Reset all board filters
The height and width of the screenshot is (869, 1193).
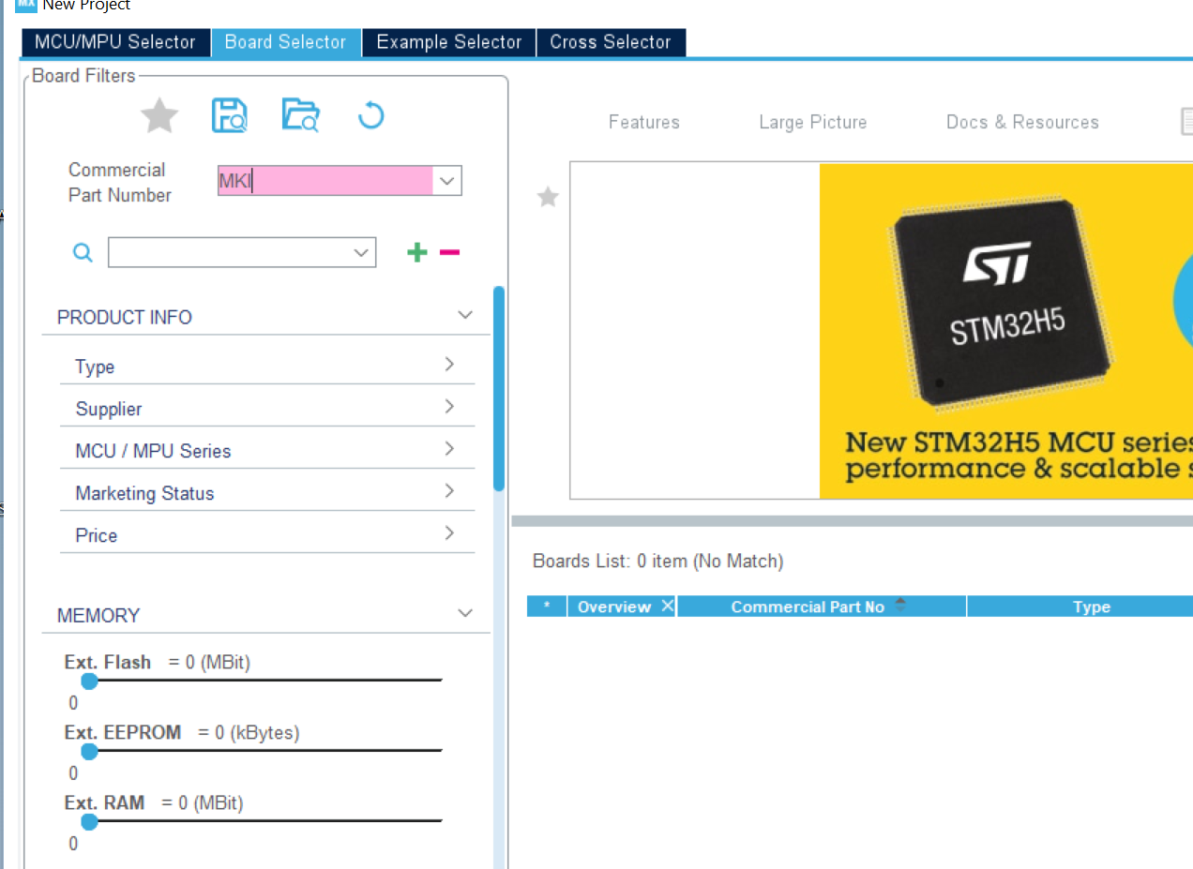(370, 115)
